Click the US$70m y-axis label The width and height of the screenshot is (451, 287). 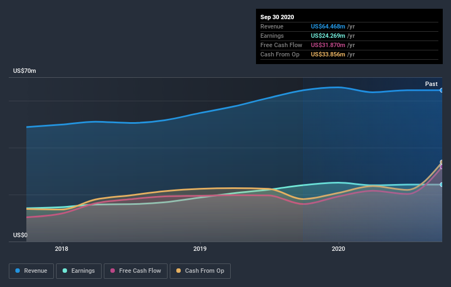pyautogui.click(x=25, y=71)
